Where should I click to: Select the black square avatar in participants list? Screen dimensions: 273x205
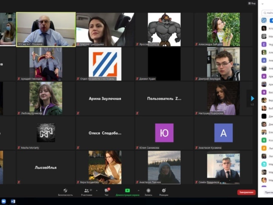pos(264,116)
